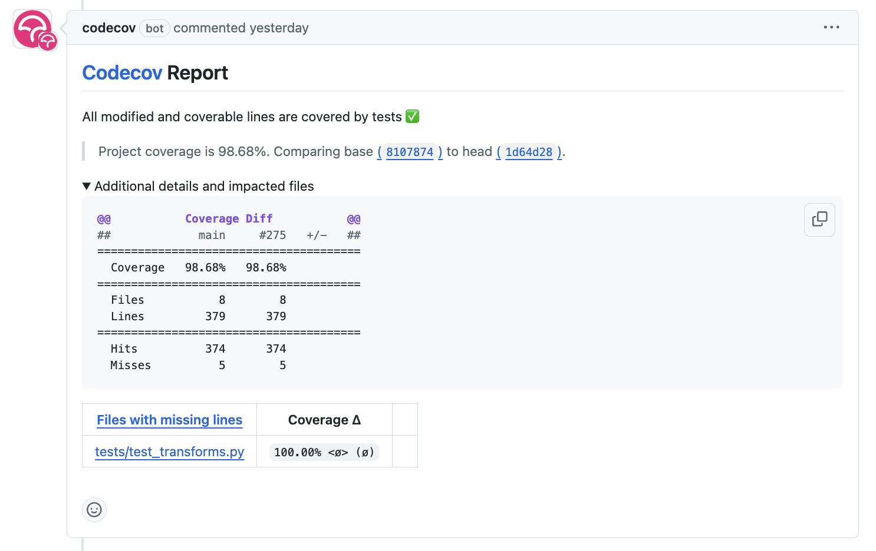Open the comment options three-dot menu

831,27
